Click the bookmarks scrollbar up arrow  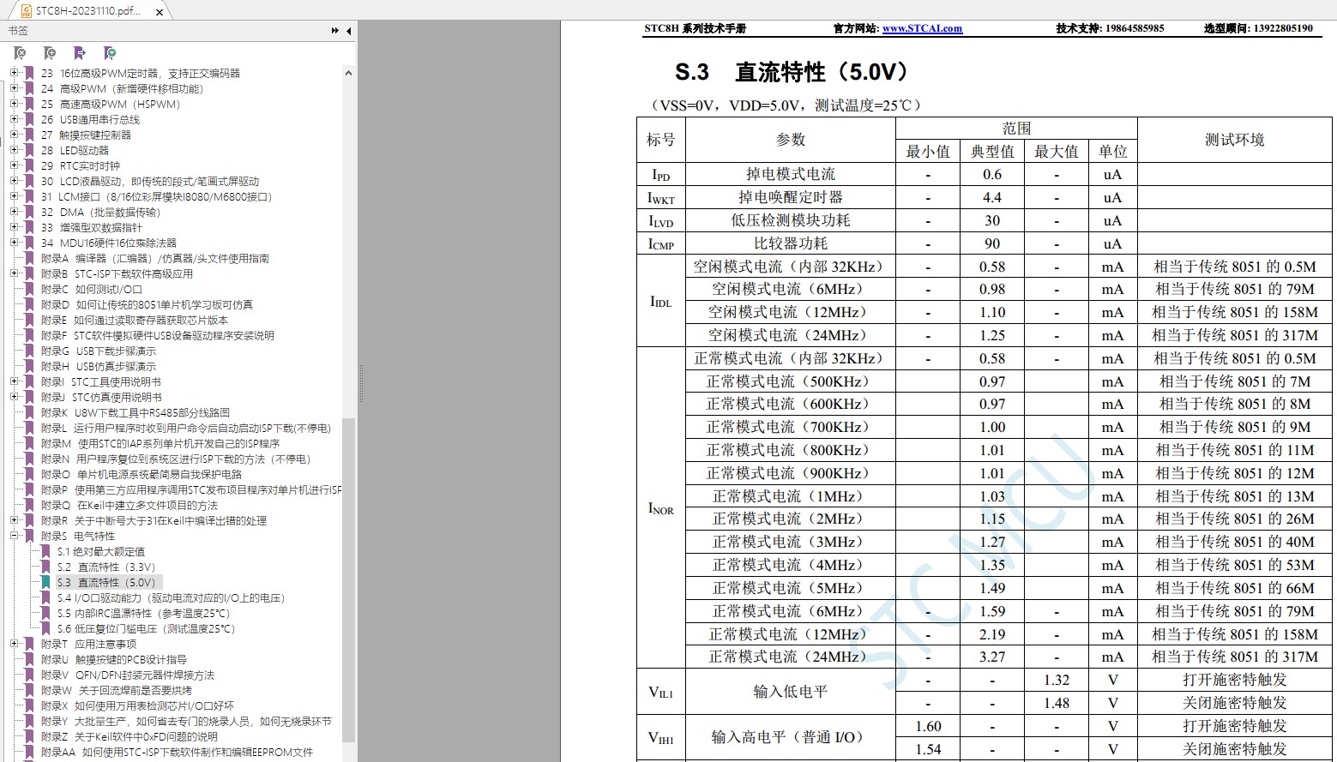pos(348,74)
